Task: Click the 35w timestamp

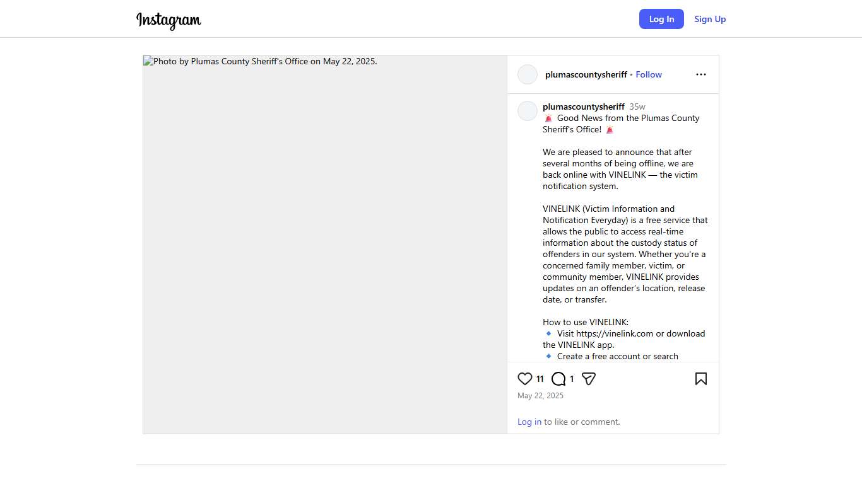Action: tap(637, 107)
